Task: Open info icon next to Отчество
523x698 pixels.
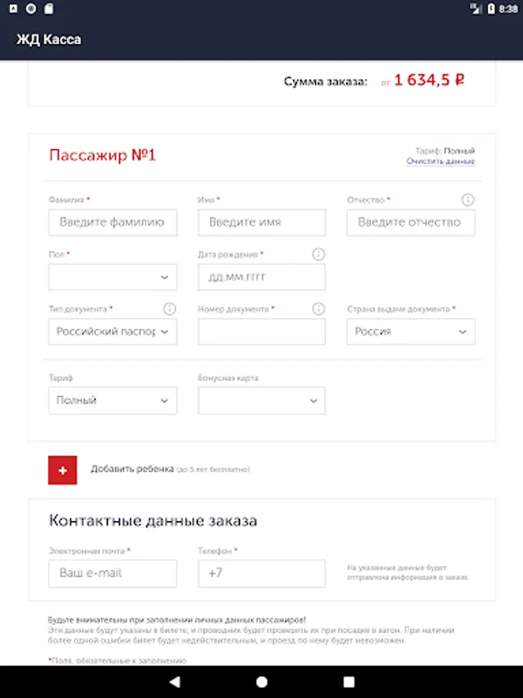Action: tap(467, 200)
